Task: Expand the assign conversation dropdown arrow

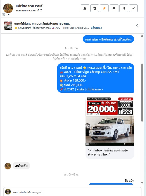Action: point(41,10)
